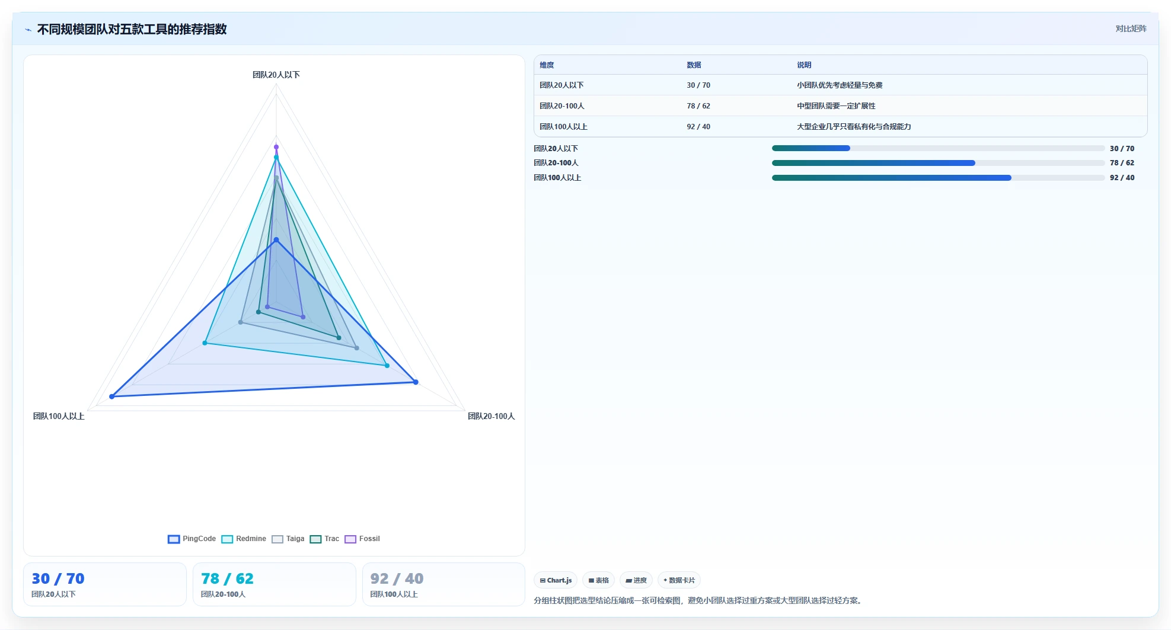1171x630 pixels.
Task: Click the Redmine legend label
Action: [x=251, y=539]
